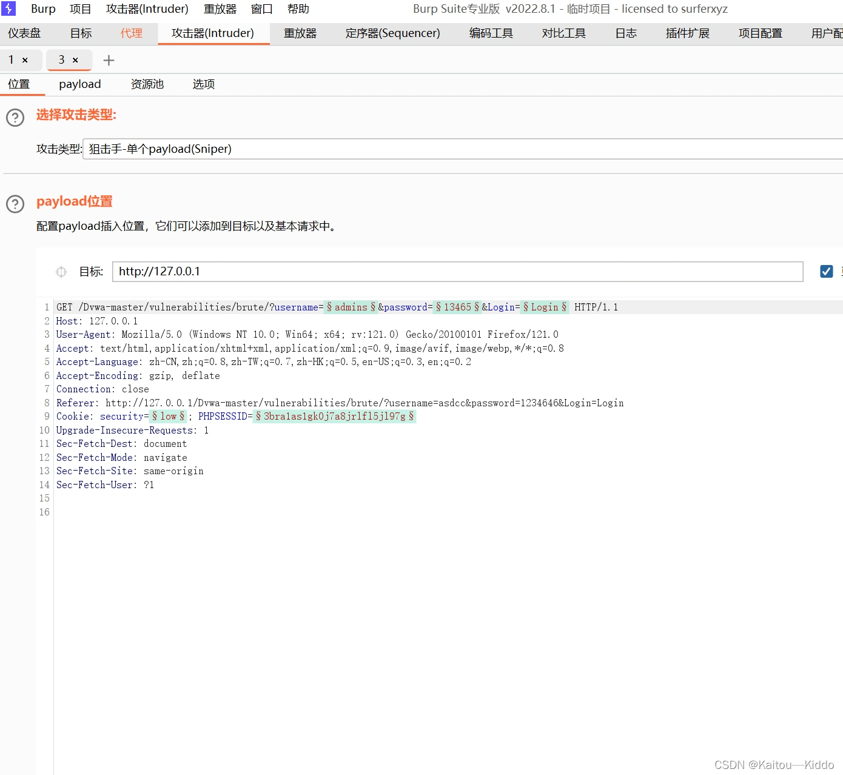Toggle the checkbox next to target field
This screenshot has height=775, width=843.
826,271
